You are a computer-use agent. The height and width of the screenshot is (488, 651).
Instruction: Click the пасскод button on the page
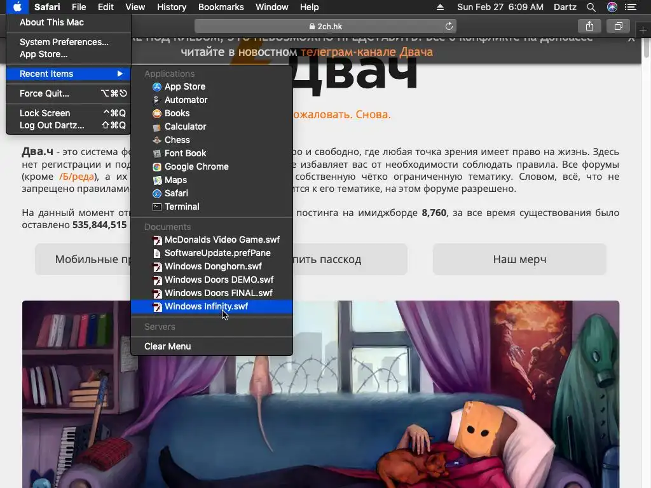point(350,259)
